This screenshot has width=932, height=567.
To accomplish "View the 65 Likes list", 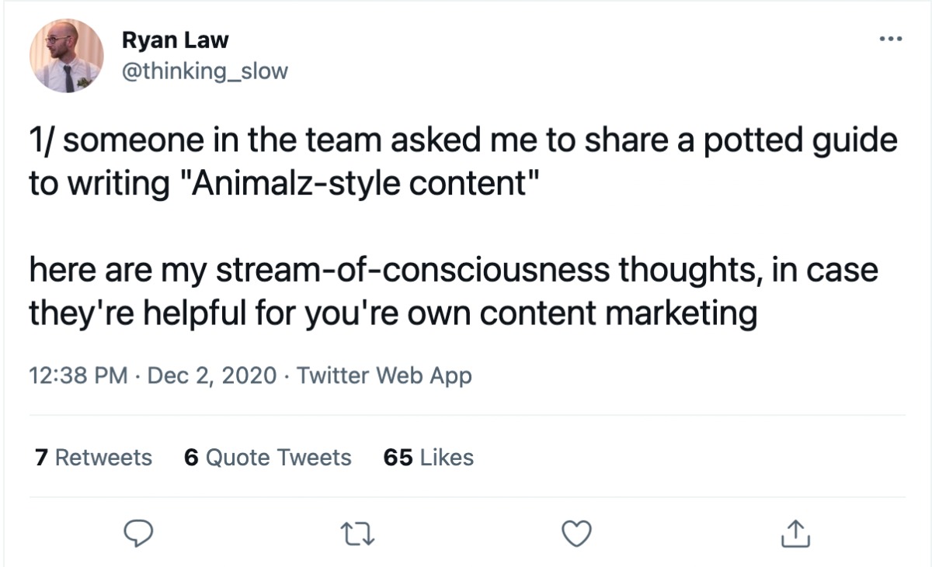I will coord(429,458).
